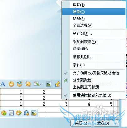Click the green Weibo share icon in menu
Image resolution: width=127 pixels, height=128 pixels.
66,80
